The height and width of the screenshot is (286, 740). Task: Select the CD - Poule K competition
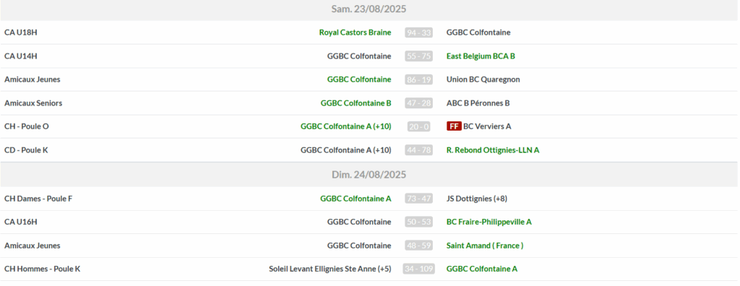click(x=27, y=150)
